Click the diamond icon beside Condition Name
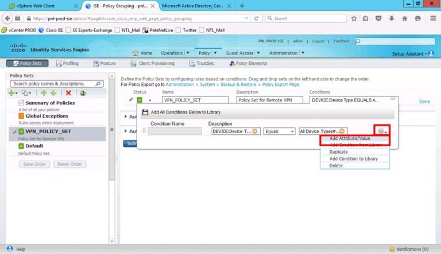 [x=144, y=130]
